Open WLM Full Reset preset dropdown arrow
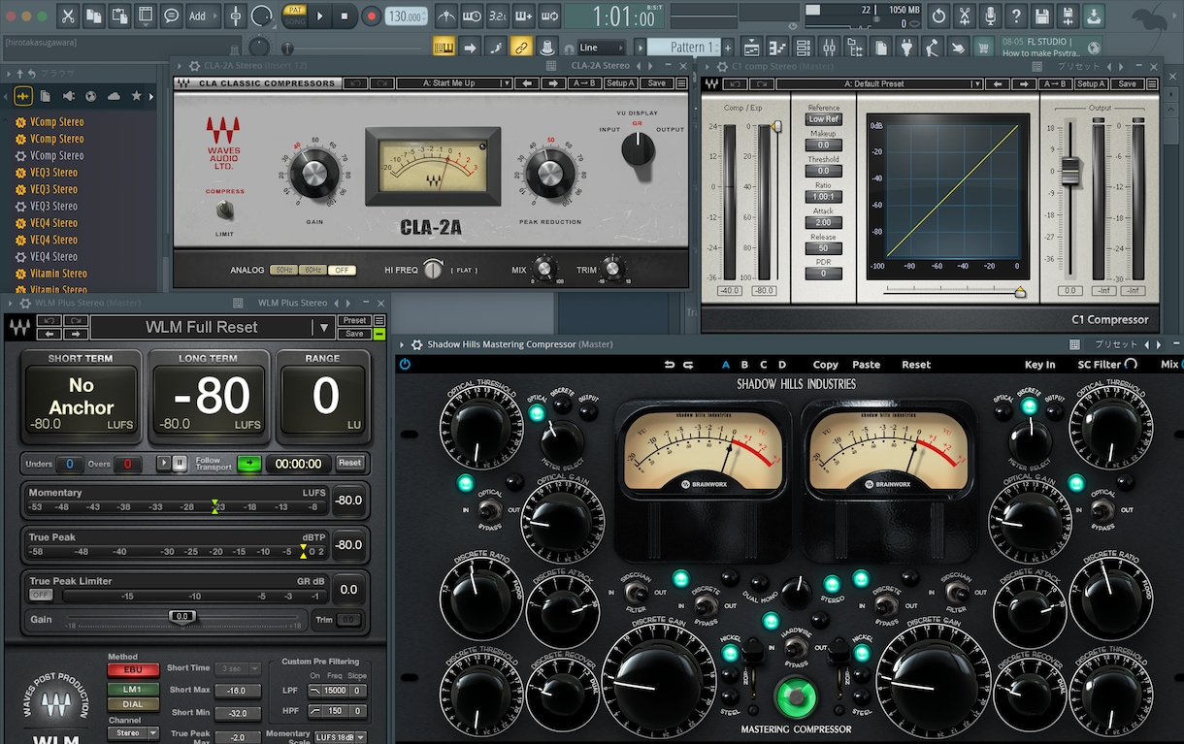This screenshot has width=1184, height=744. (324, 328)
